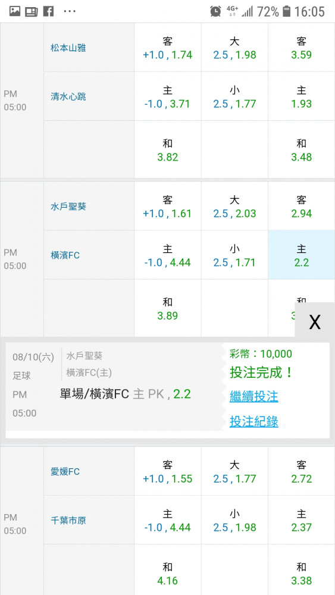335x595 pixels.
Task: Select over 2.5 at 2.03
Action: (x=234, y=206)
